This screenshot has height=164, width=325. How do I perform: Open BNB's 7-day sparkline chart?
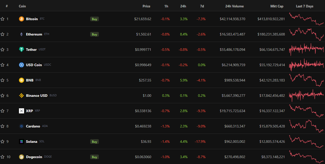pos(307,80)
